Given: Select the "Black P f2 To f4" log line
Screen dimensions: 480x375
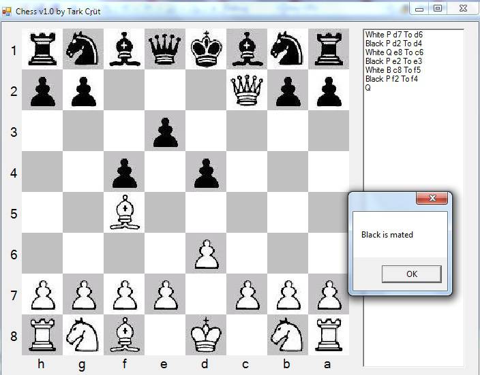Looking at the screenshot, I should (x=391, y=79).
